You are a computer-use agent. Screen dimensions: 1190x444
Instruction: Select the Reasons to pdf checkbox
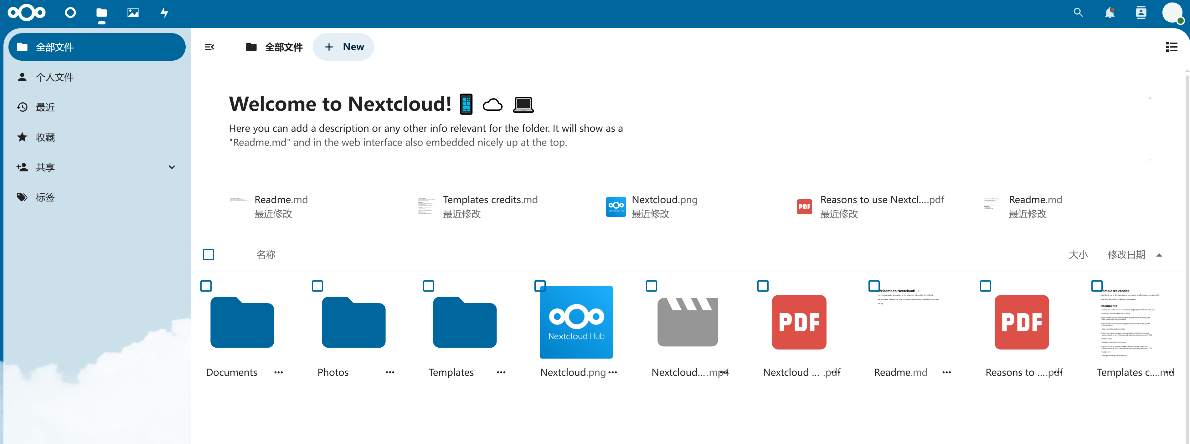pyautogui.click(x=985, y=286)
